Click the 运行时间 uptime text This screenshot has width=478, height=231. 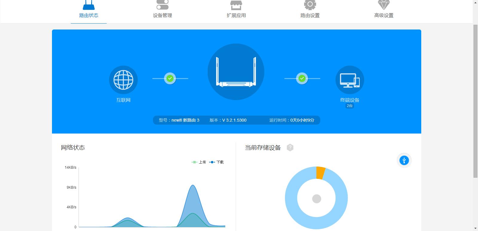[292, 120]
